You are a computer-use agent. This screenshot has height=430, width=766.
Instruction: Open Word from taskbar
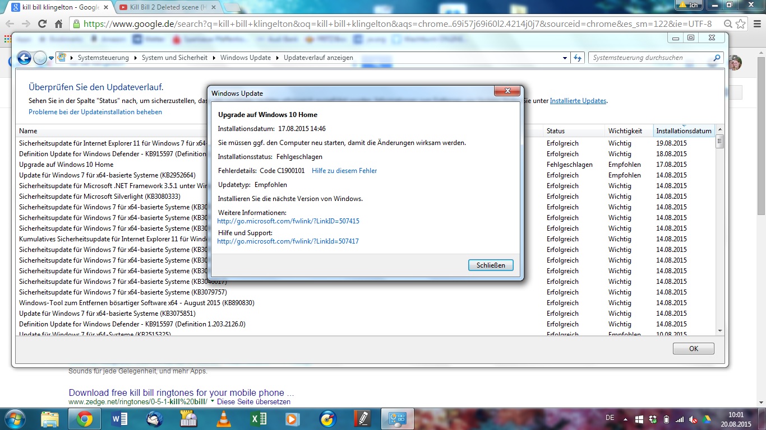click(119, 418)
